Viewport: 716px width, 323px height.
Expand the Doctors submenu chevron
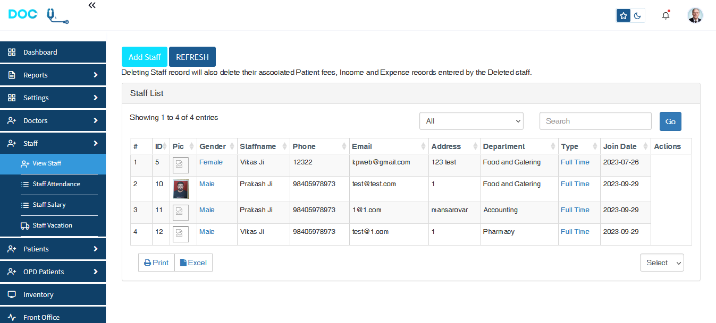click(96, 121)
